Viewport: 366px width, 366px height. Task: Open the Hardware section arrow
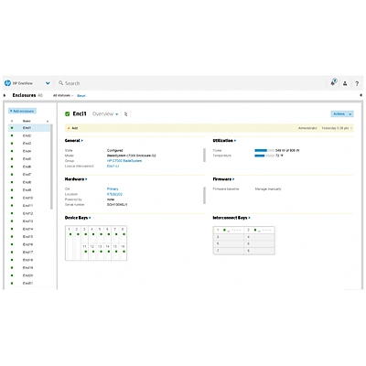tap(86, 179)
